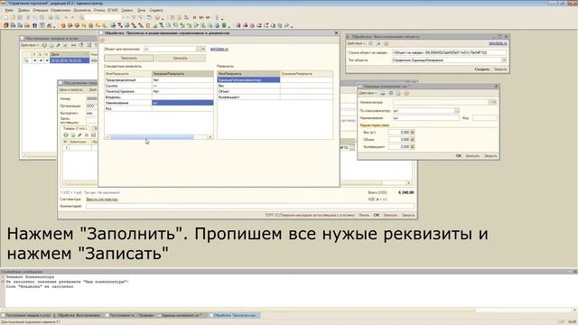Image resolution: width=578 pixels, height=325 pixels.
Task: Click the Redo toolbar icon
Action: 73,18
